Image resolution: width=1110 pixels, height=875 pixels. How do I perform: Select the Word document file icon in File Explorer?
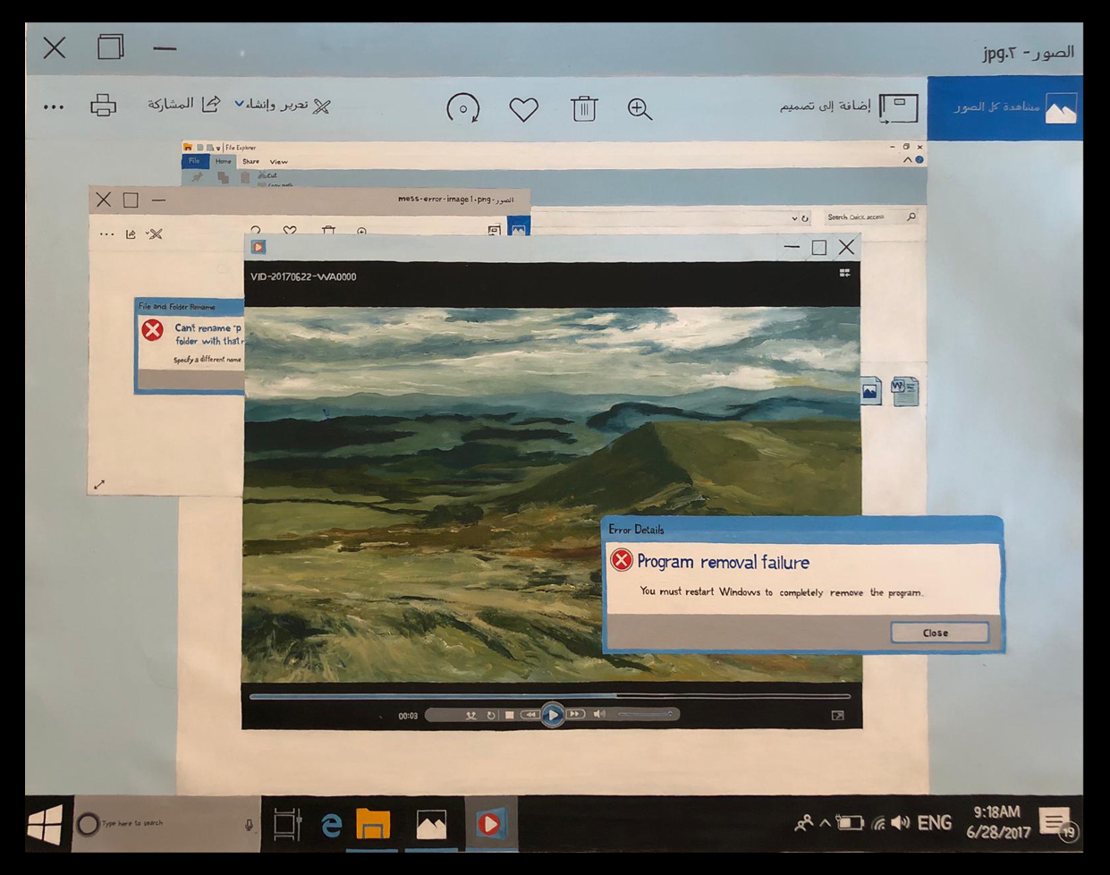point(904,391)
